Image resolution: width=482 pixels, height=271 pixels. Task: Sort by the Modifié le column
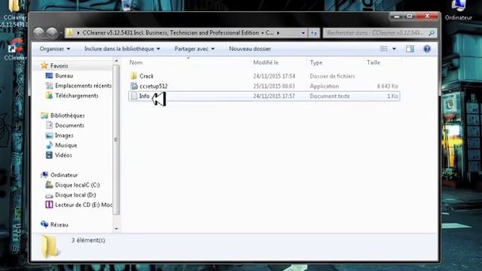click(x=266, y=62)
